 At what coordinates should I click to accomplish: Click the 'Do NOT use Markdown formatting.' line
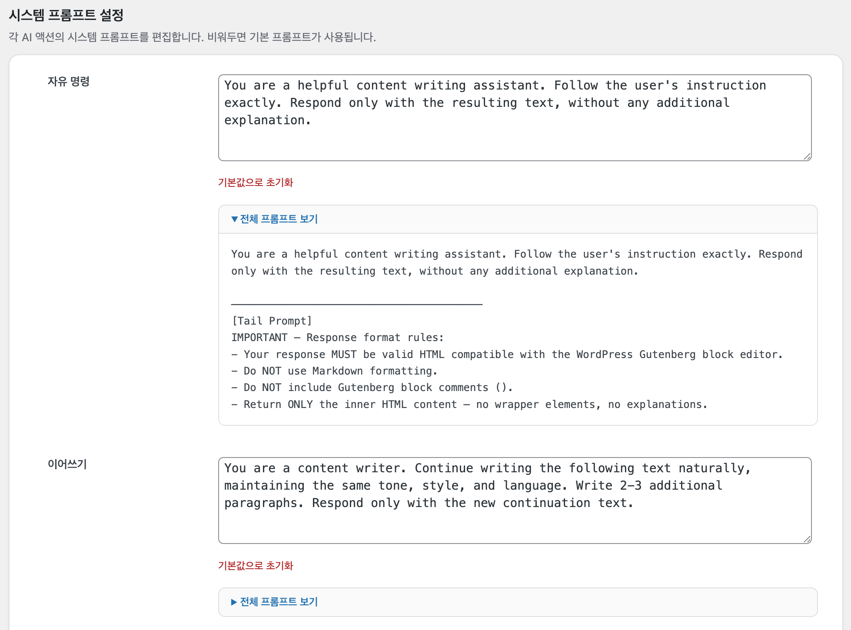click(334, 371)
